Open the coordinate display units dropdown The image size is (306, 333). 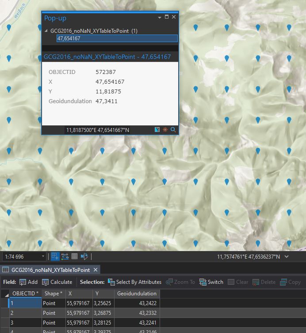pos(287,256)
